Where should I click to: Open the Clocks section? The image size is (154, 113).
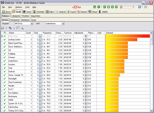27,12
